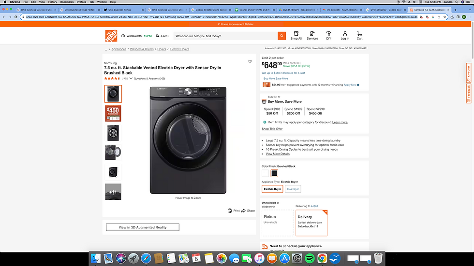Expand the ratings chevron next to stars
The image size is (474, 266).
point(131,78)
